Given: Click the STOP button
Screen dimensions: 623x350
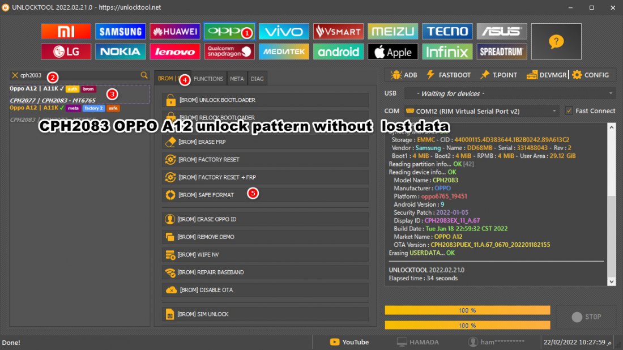Looking at the screenshot, I should point(586,317).
